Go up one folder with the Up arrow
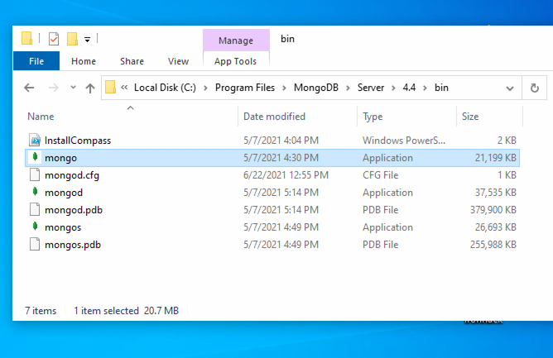The width and height of the screenshot is (553, 358). click(90, 88)
